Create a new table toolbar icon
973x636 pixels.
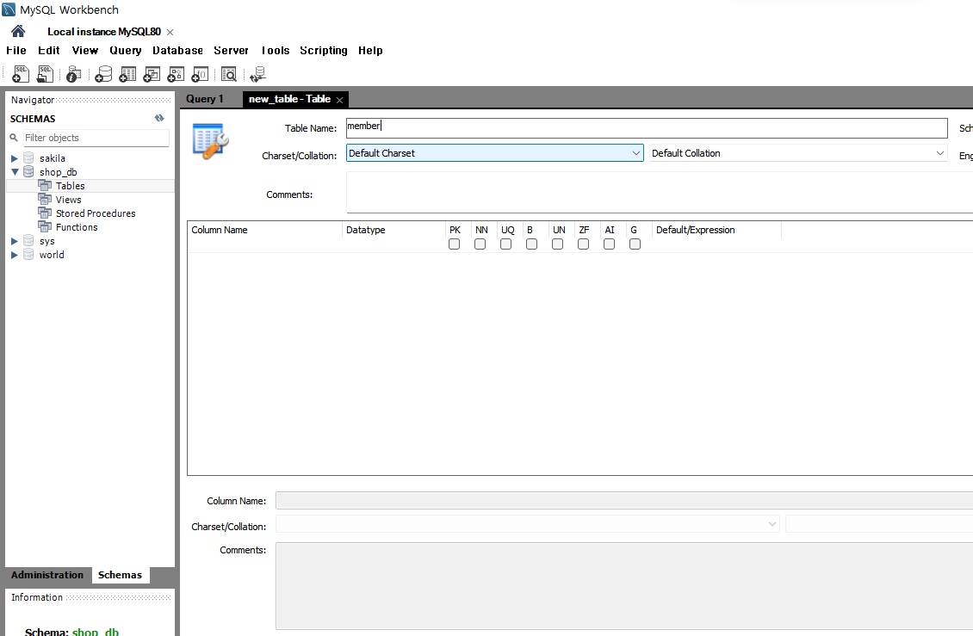[127, 75]
